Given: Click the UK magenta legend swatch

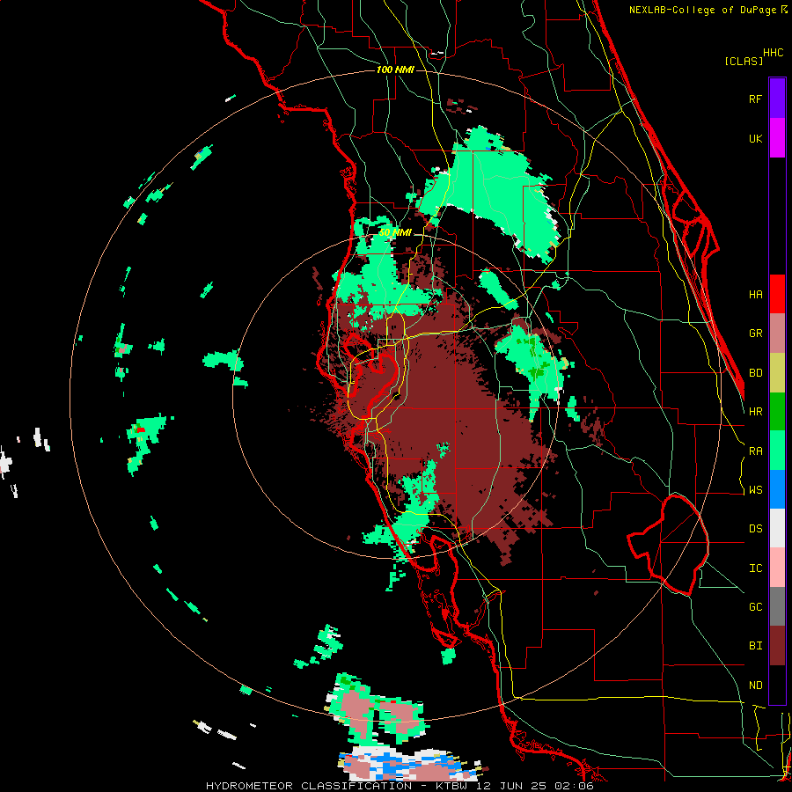Looking at the screenshot, I should pyautogui.click(x=777, y=138).
